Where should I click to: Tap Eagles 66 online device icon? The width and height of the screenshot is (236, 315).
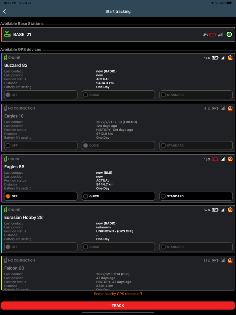6,159
